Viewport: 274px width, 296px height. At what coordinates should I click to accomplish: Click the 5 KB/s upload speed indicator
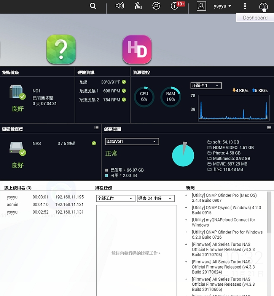coord(260,90)
